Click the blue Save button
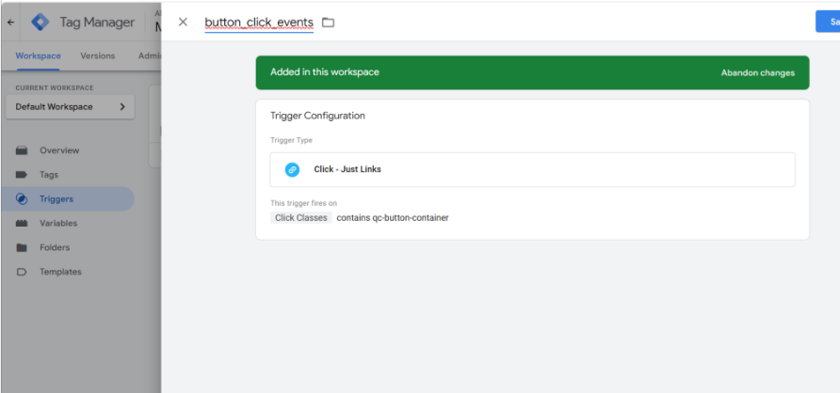The image size is (840, 393). point(828,22)
